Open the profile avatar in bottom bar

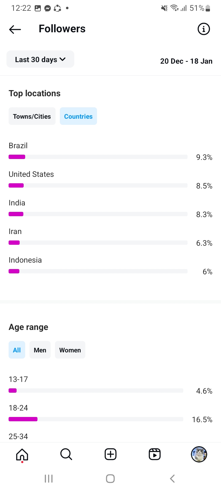point(199,454)
